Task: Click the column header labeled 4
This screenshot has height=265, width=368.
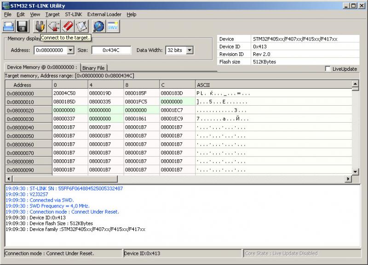Action: [106, 85]
